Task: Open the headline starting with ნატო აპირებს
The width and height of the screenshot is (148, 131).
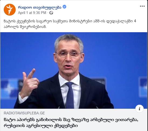Action: click(x=71, y=123)
